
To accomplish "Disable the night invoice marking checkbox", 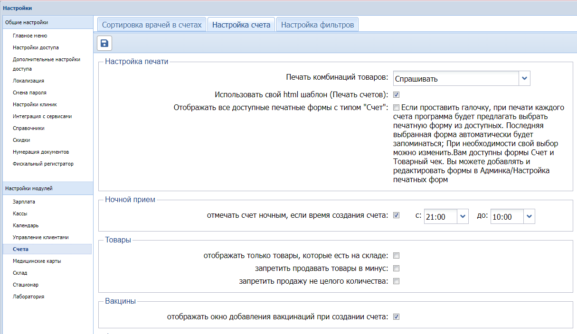I will [396, 215].
